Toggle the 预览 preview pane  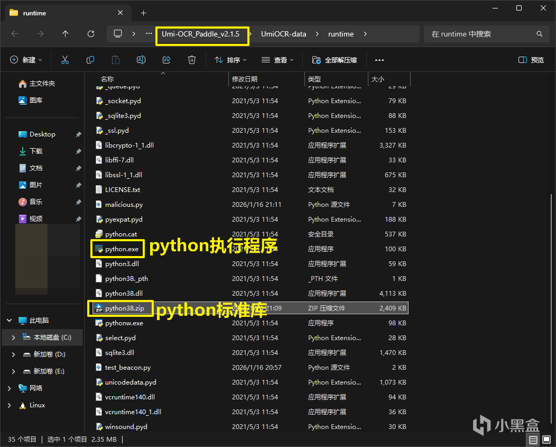coord(531,60)
